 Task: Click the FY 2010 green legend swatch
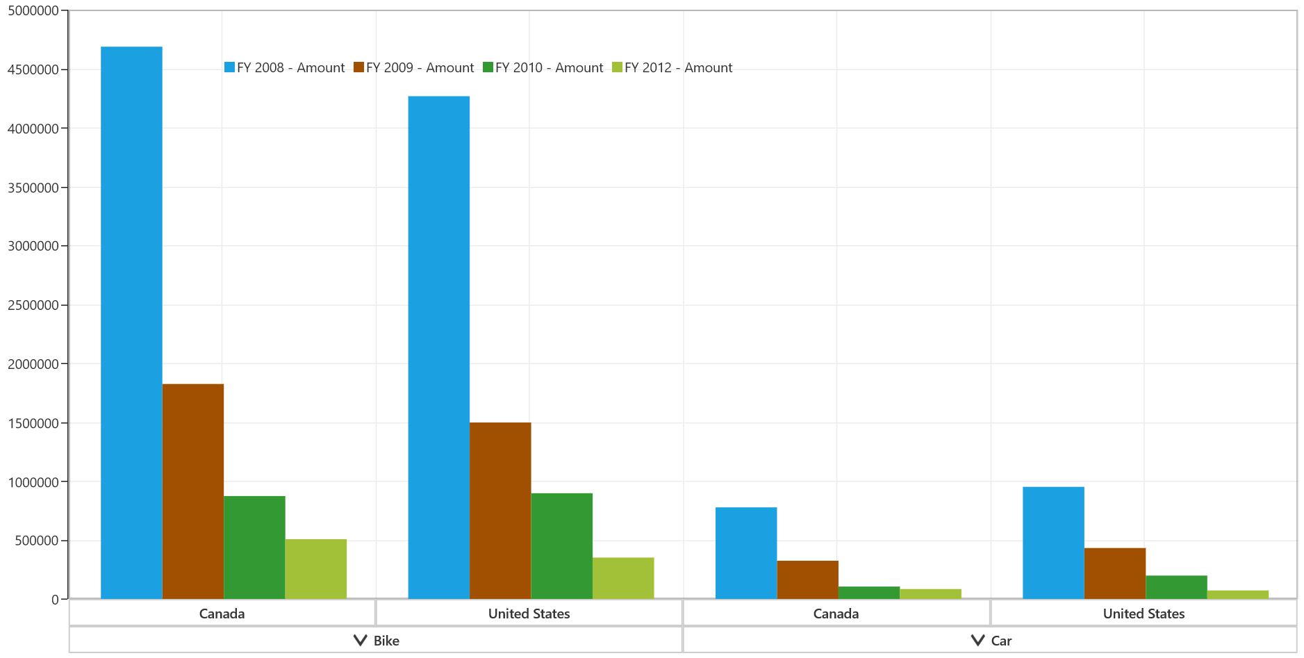(488, 67)
